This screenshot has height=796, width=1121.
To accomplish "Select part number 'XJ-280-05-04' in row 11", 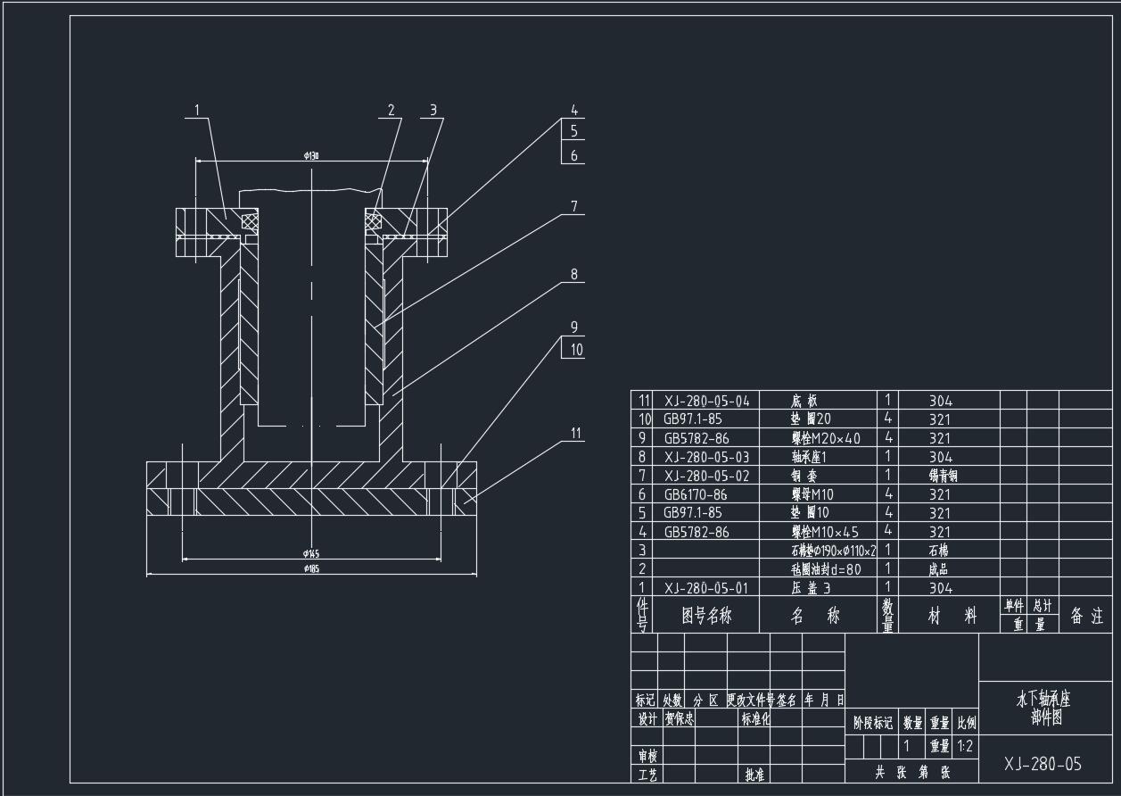I will pyautogui.click(x=706, y=401).
